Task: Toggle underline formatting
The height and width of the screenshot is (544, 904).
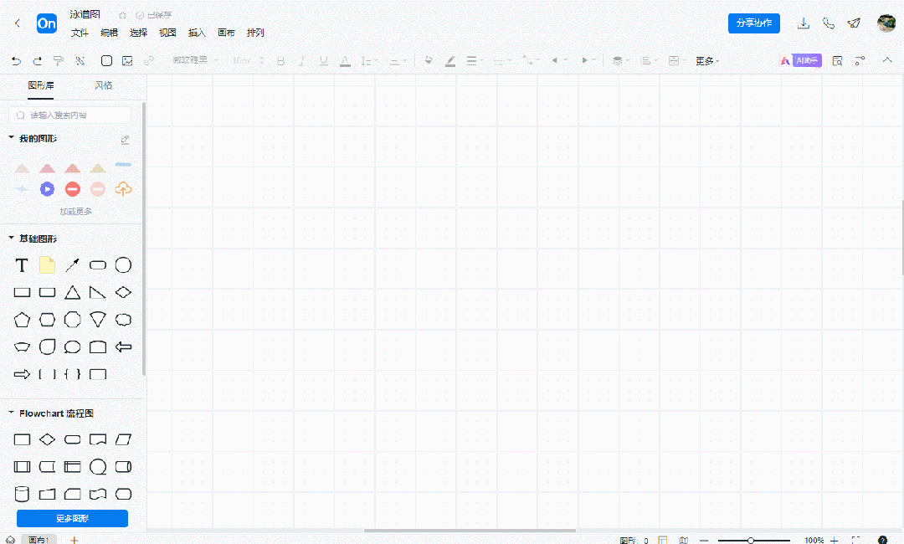Action: pos(323,60)
